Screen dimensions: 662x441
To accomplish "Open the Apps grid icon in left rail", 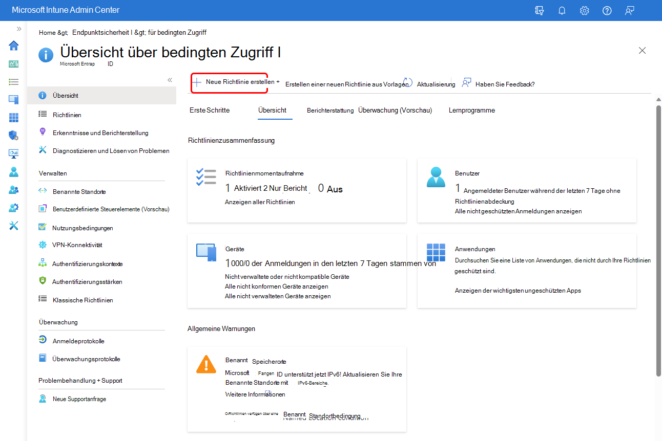I will (14, 118).
